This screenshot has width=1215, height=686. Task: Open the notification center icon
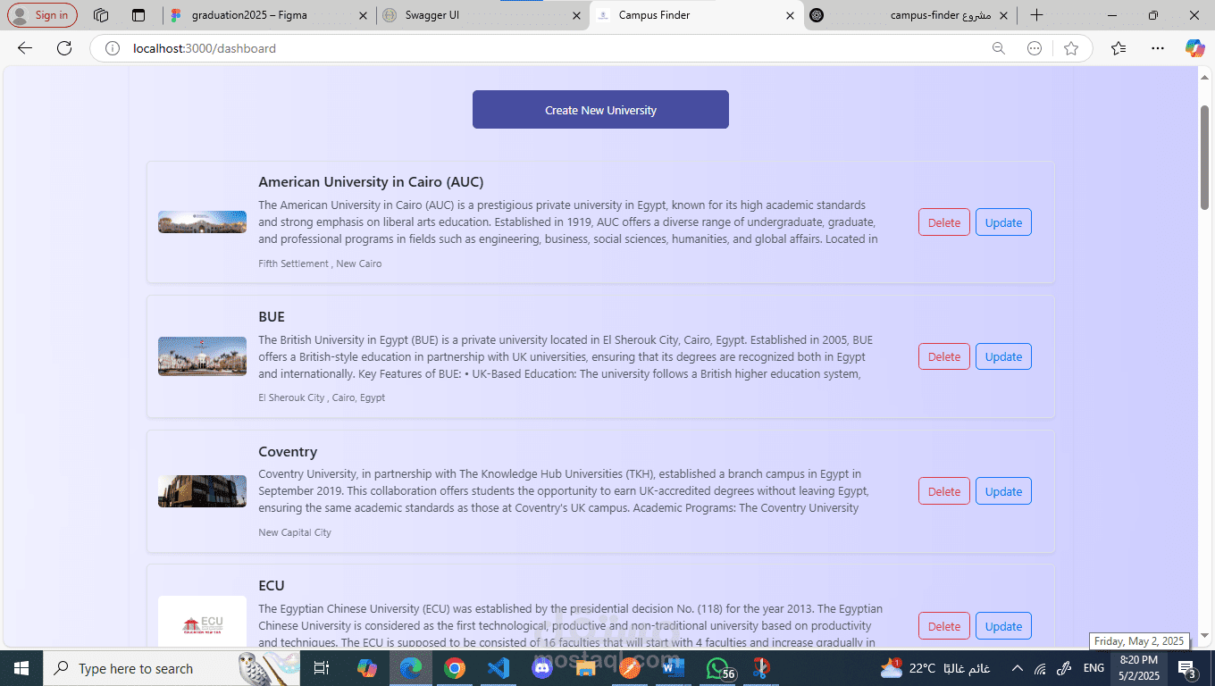point(1187,668)
